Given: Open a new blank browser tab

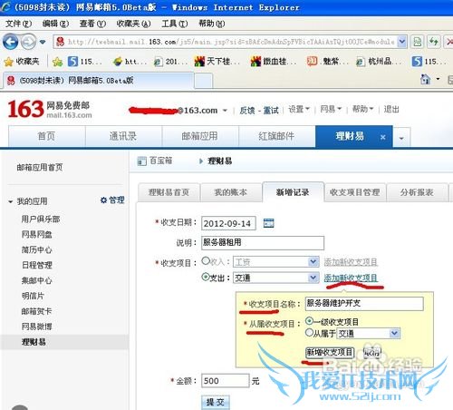Looking at the screenshot, I should [204, 81].
